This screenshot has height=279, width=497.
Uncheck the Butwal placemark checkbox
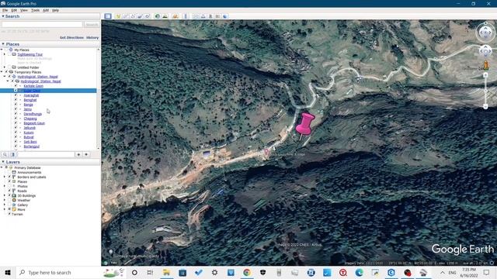[x=16, y=137]
